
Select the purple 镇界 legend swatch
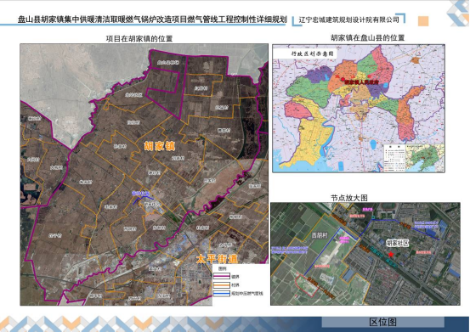pyautogui.click(x=222, y=276)
